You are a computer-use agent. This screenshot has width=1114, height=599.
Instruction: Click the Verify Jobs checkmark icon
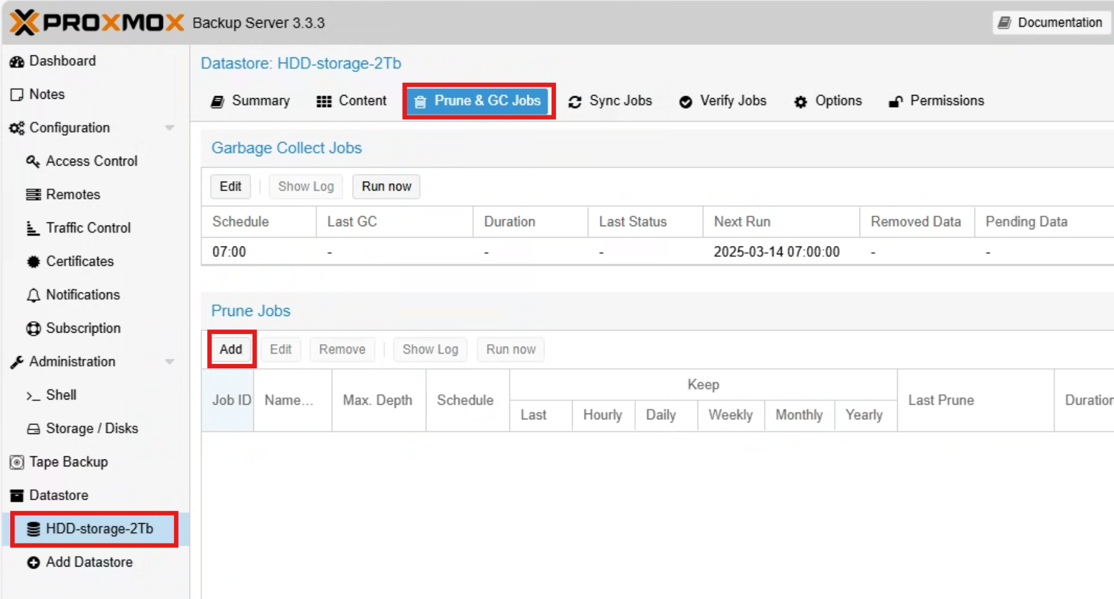click(685, 101)
